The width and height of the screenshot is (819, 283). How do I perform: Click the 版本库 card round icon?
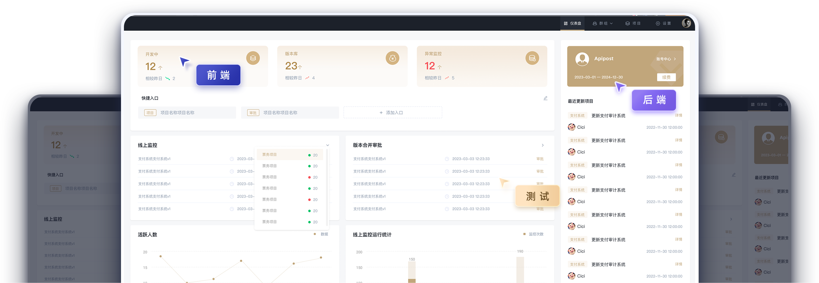(393, 58)
